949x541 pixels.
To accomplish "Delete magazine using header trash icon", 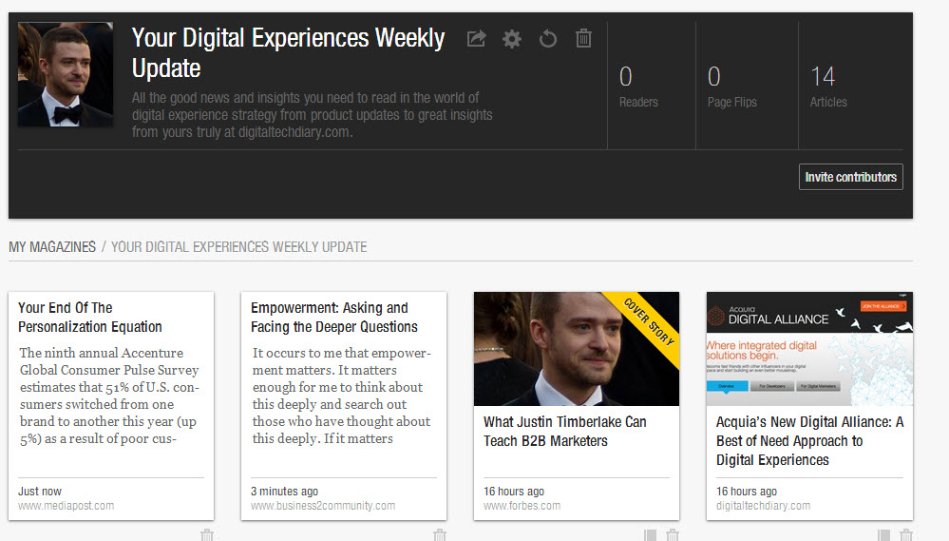I will coord(583,38).
